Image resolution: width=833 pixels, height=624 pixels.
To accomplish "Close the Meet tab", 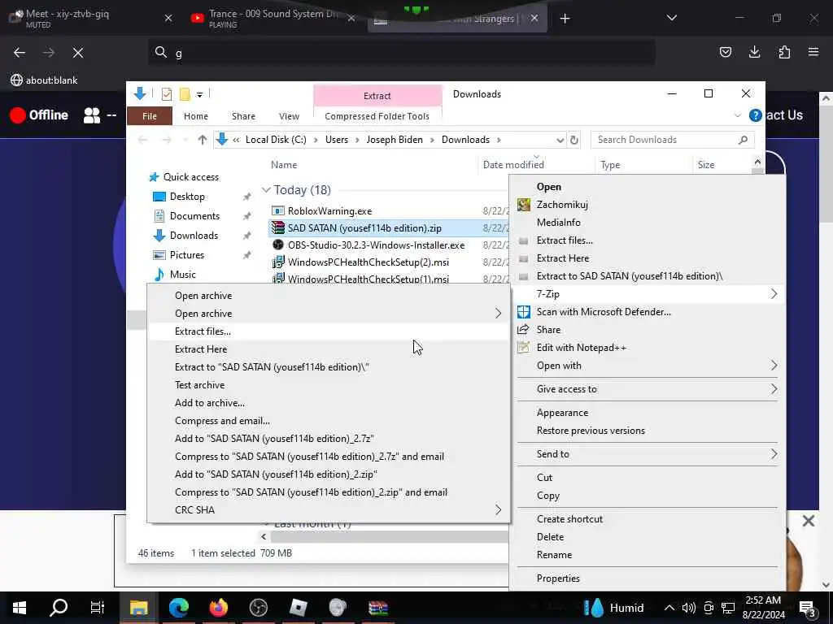I will point(168,19).
